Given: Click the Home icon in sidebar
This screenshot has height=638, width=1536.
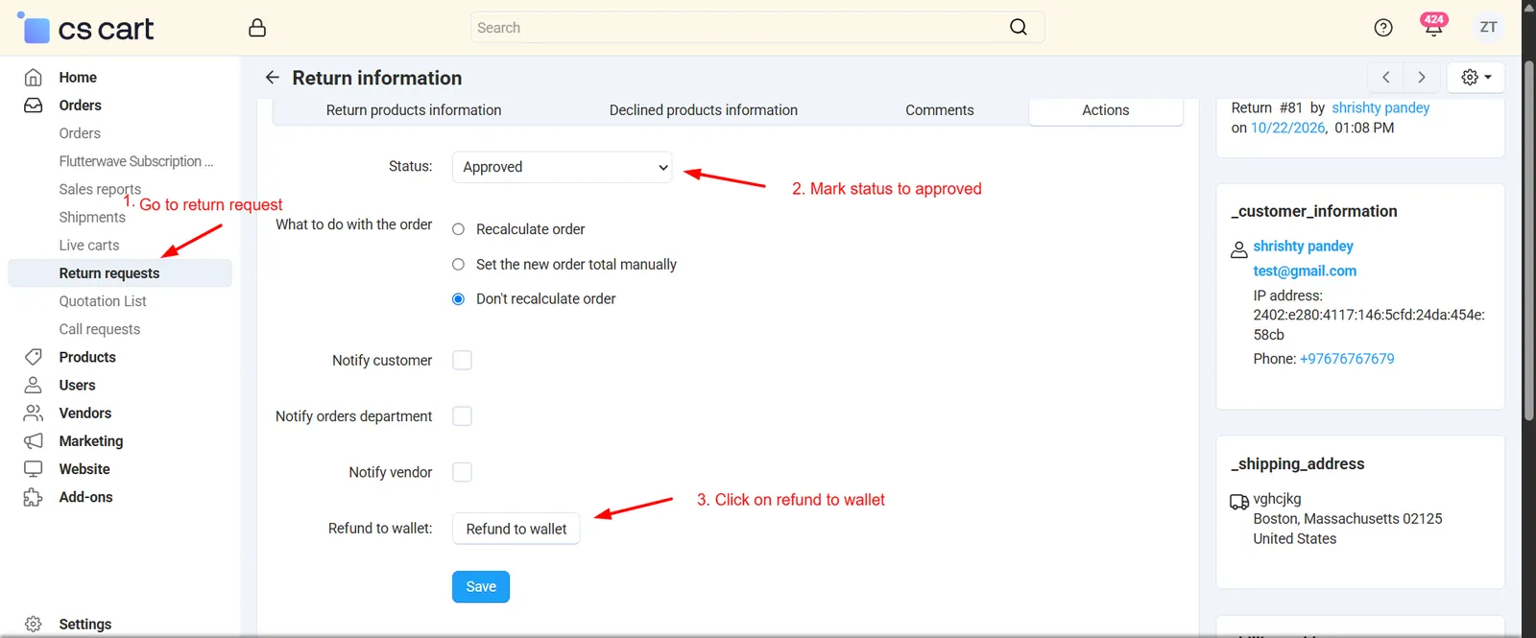Looking at the screenshot, I should pos(34,78).
